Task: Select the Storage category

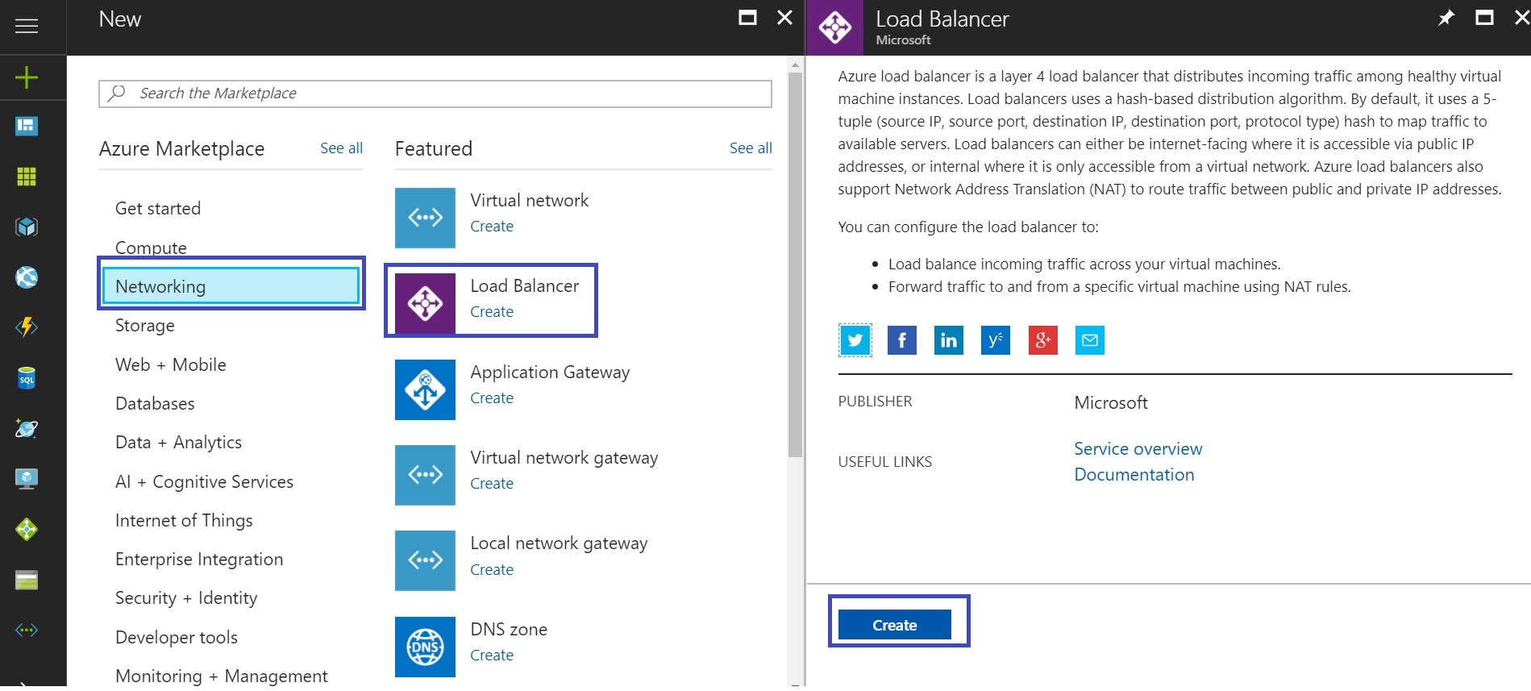Action: (145, 326)
